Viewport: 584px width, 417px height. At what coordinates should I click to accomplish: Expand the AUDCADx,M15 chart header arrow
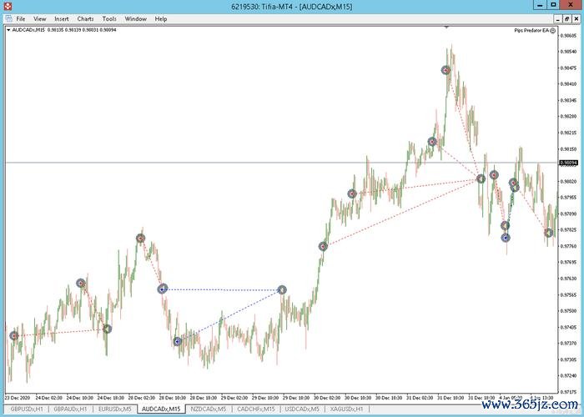[8, 30]
